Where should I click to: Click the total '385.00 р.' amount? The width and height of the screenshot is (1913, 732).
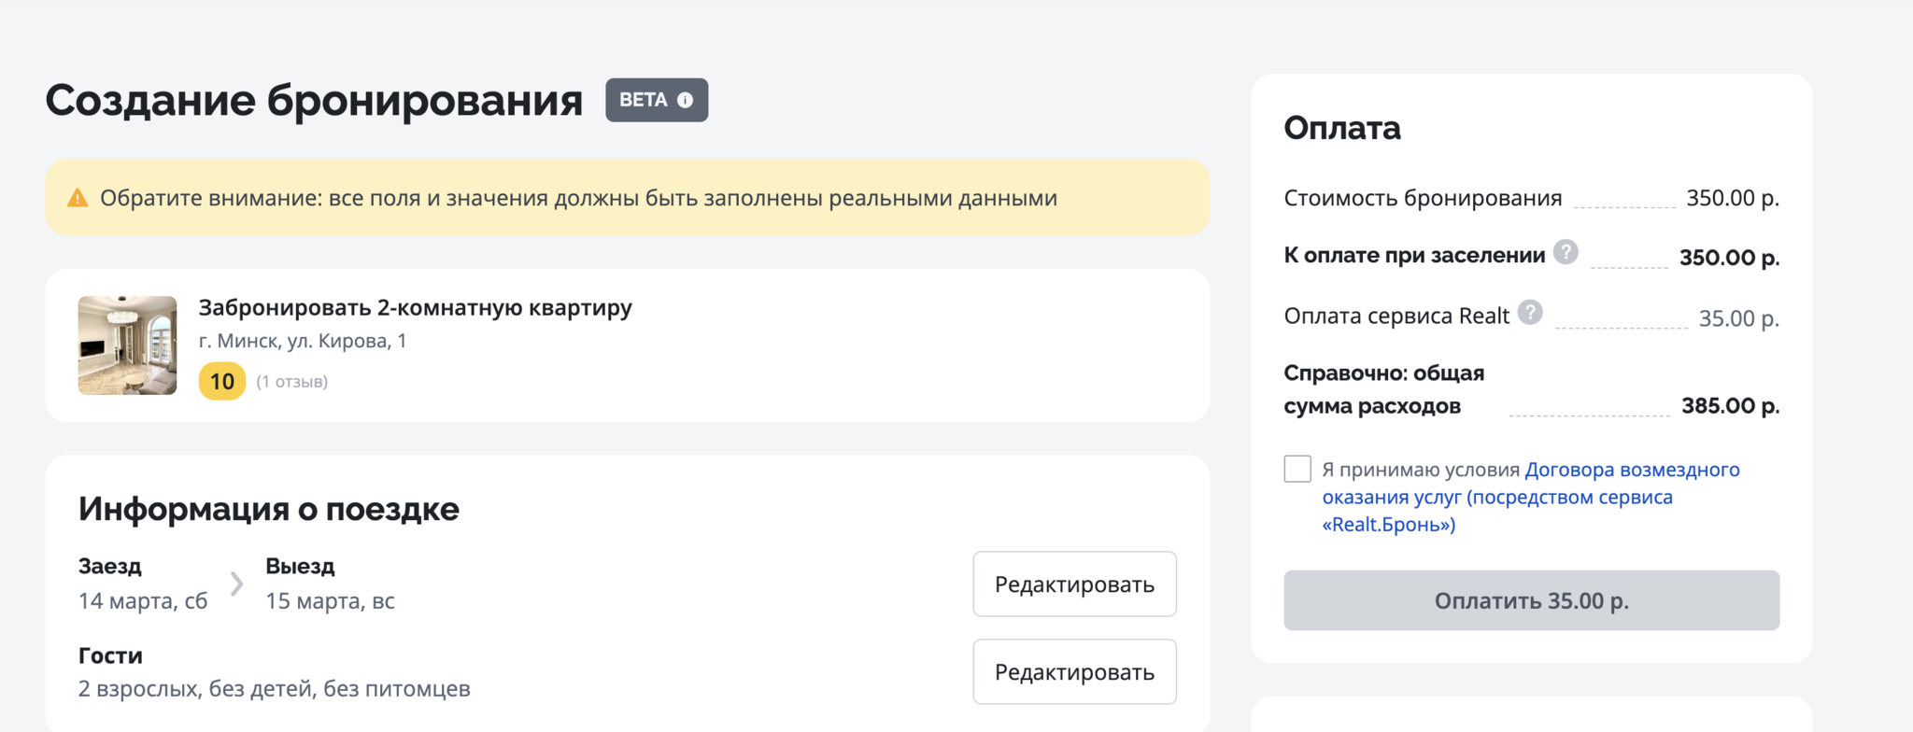tap(1730, 405)
